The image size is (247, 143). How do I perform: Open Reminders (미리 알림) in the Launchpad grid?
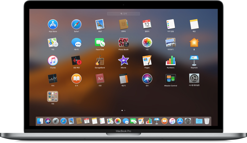[171, 24]
